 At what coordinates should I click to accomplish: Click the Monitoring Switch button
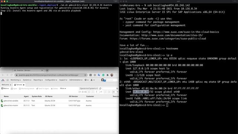click(x=26, y=89)
